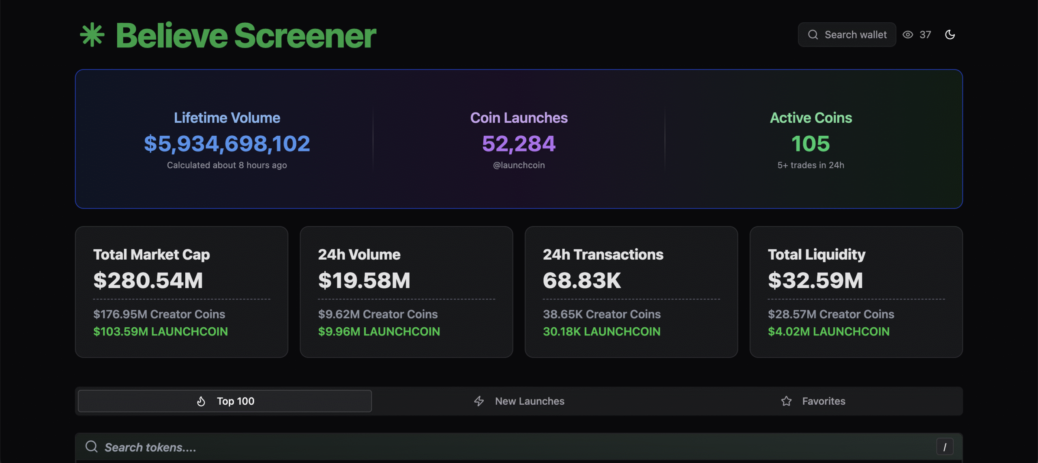Click the star Favorites icon
The width and height of the screenshot is (1038, 463).
click(786, 401)
